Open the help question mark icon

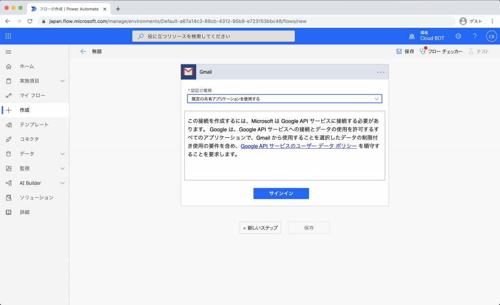click(475, 36)
